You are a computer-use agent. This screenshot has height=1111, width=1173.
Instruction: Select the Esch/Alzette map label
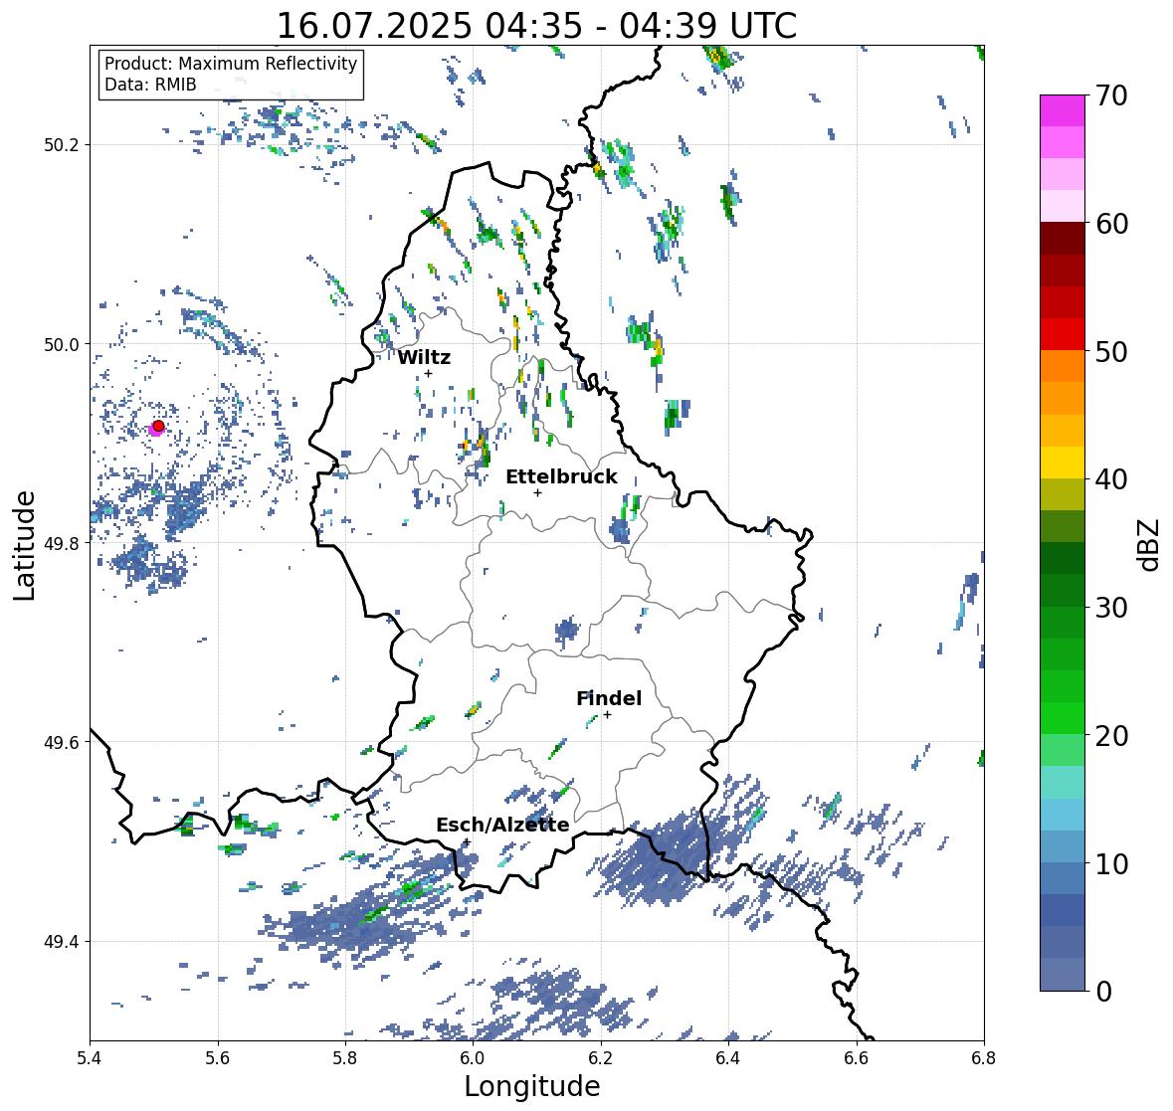pyautogui.click(x=502, y=825)
